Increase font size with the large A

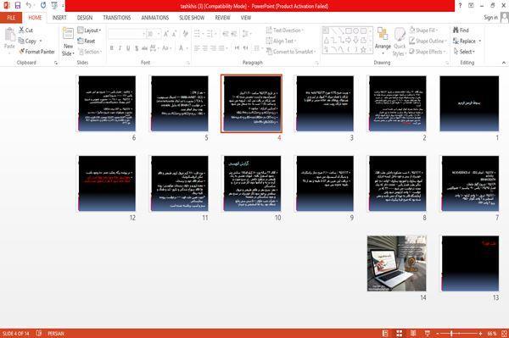(166, 34)
